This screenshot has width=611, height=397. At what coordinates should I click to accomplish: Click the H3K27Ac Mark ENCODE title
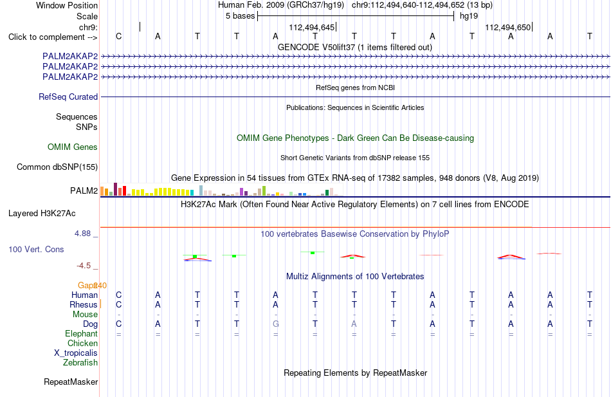pos(354,205)
